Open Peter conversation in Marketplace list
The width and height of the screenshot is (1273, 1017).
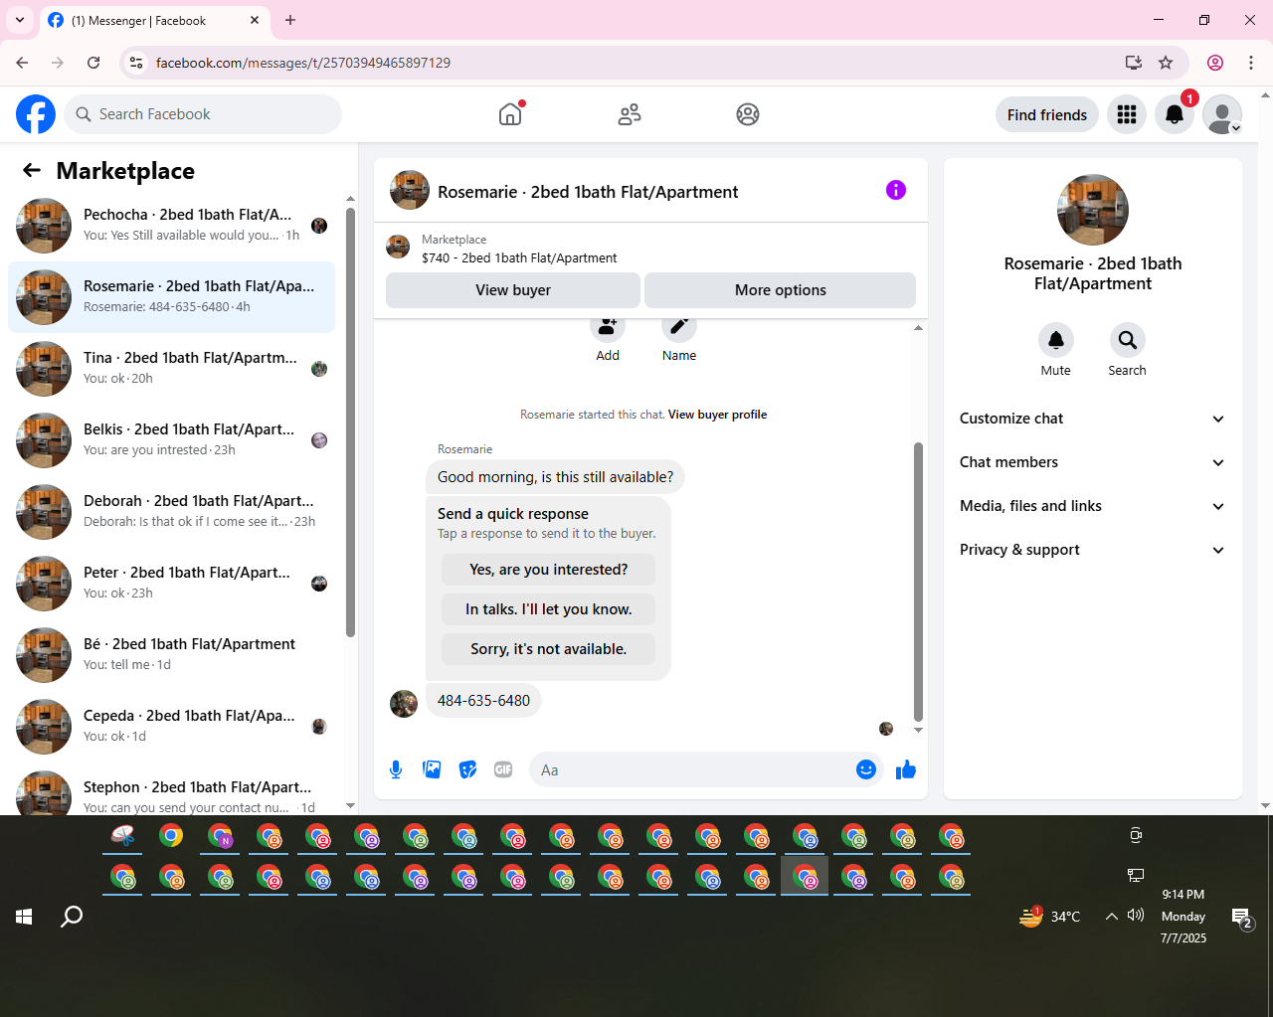[171, 584]
